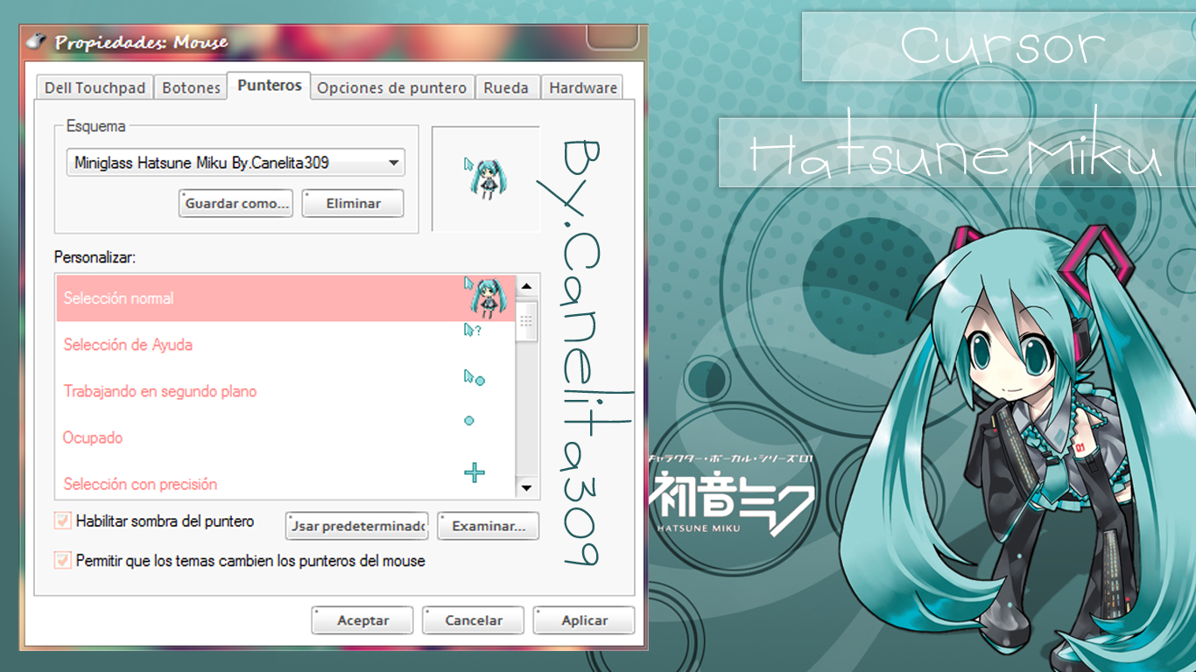Click the pointer list scroll up arrow
1196x672 pixels.
pyautogui.click(x=526, y=286)
